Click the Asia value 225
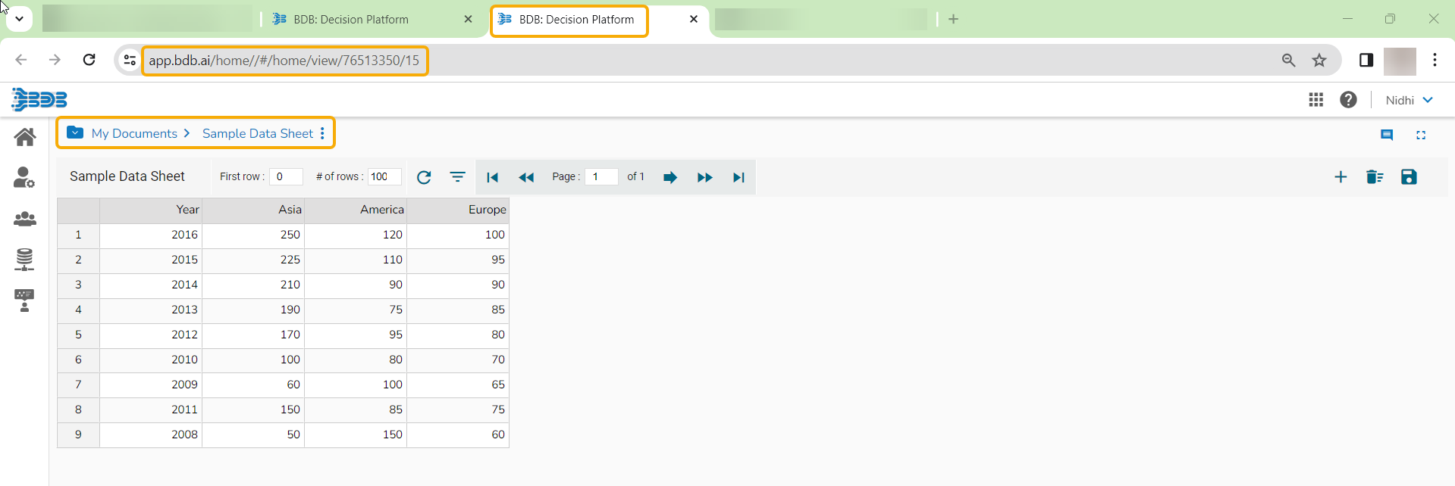1455x486 pixels. tap(253, 260)
